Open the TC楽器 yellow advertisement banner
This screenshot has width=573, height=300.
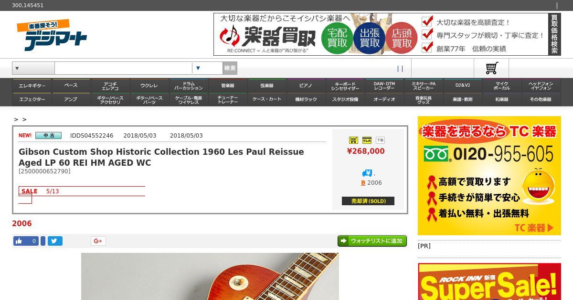[489, 176]
